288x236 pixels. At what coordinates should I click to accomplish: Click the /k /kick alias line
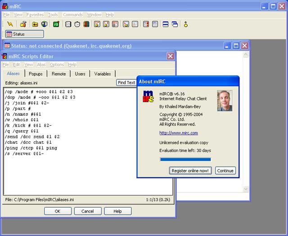coord(28,126)
